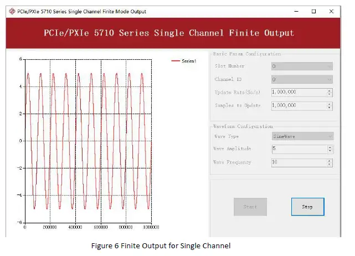Click the Slot Number label
The height and width of the screenshot is (256, 355).
tap(230, 66)
